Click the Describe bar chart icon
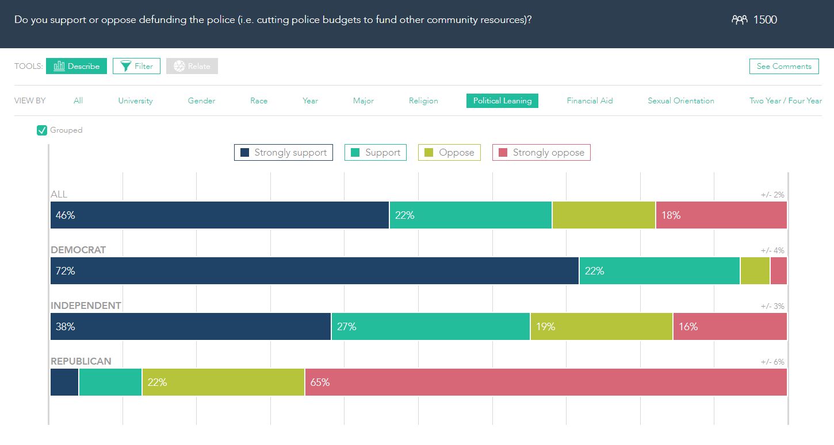Screen dimensions: 834x445 [x=59, y=66]
